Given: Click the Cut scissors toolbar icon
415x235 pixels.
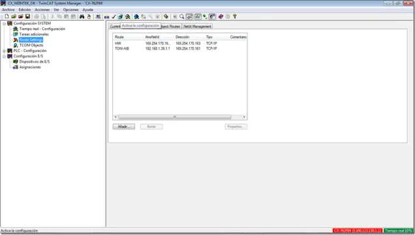Looking at the screenshot, I should point(52,16).
